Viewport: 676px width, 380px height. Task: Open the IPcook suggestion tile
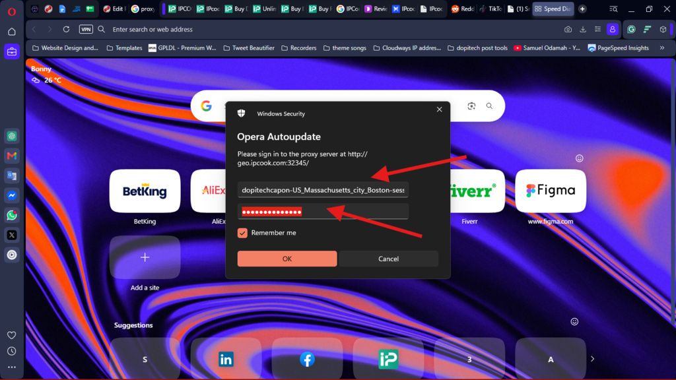388,359
